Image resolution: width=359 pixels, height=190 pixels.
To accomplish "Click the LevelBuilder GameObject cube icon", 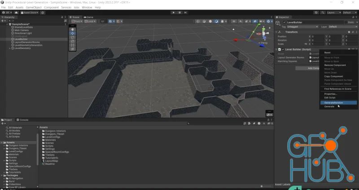I will [278, 23].
